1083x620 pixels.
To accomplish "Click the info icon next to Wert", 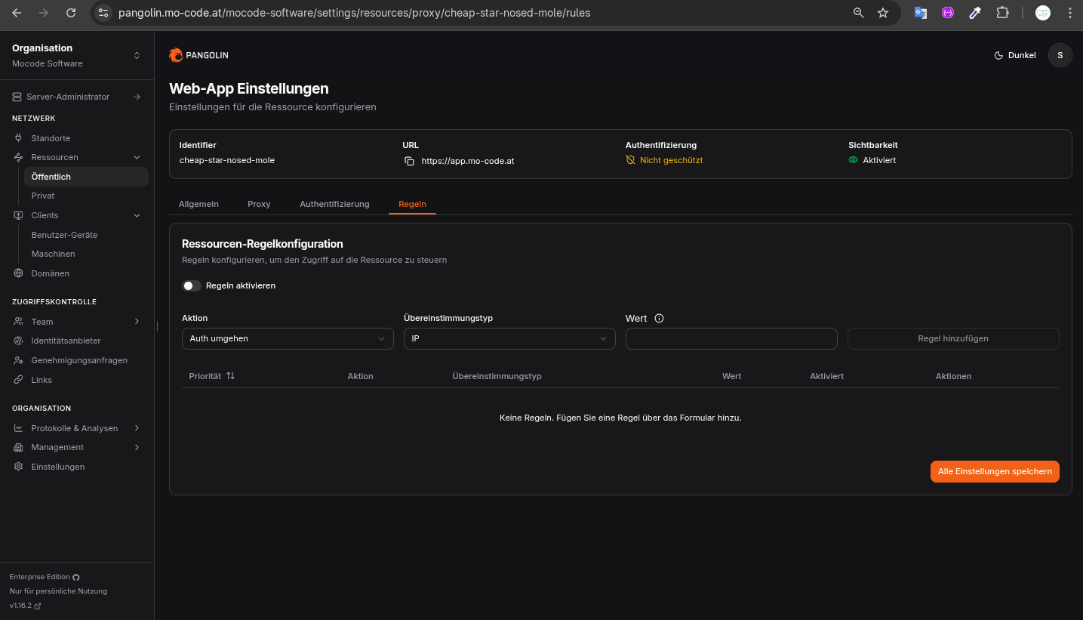I will [659, 319].
